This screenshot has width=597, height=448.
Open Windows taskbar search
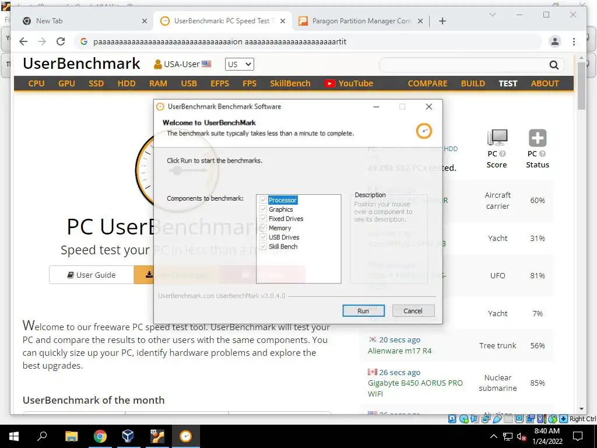click(42, 436)
